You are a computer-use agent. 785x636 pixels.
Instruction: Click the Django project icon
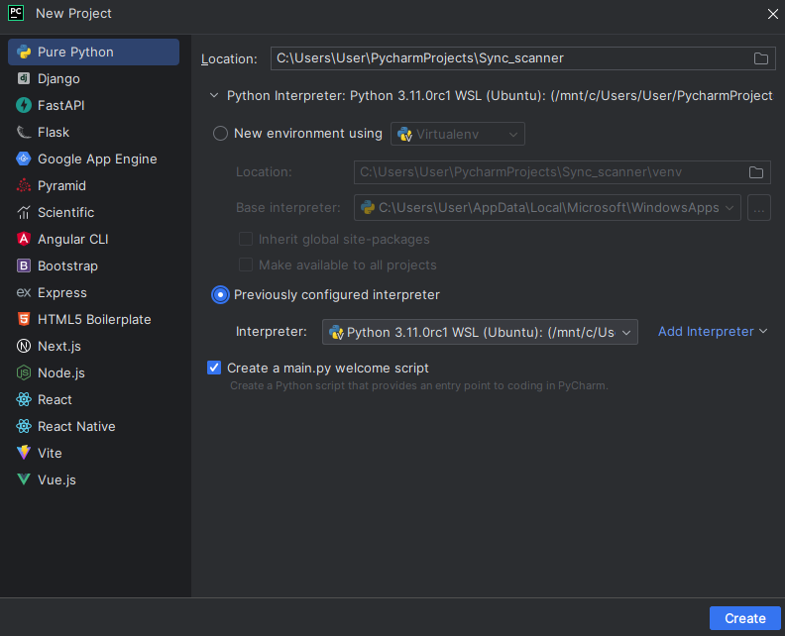tap(24, 78)
